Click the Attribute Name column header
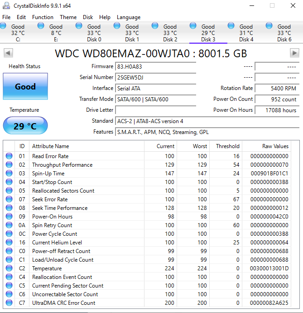 87,146
